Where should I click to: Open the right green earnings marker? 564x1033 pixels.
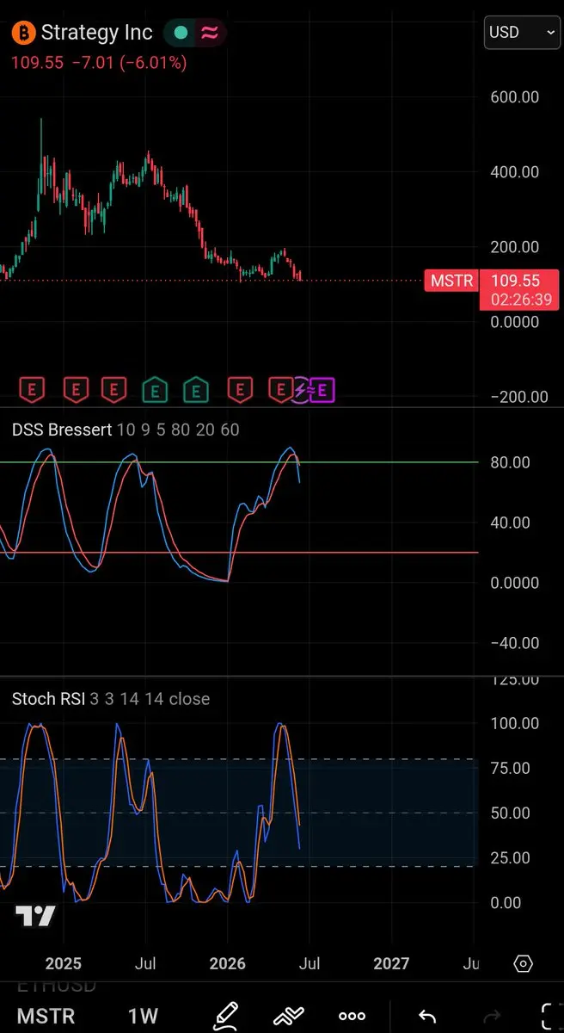point(196,390)
